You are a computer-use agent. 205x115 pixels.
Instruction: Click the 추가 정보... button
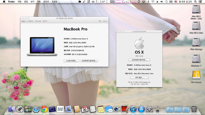tap(139, 78)
